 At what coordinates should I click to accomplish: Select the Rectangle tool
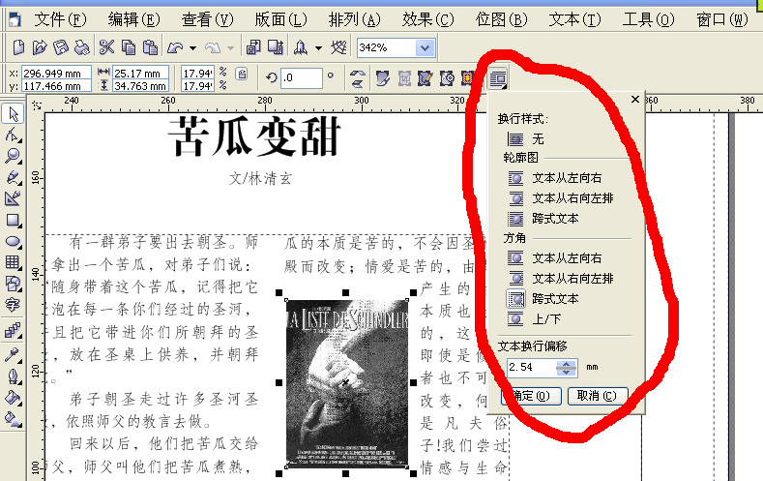point(14,220)
